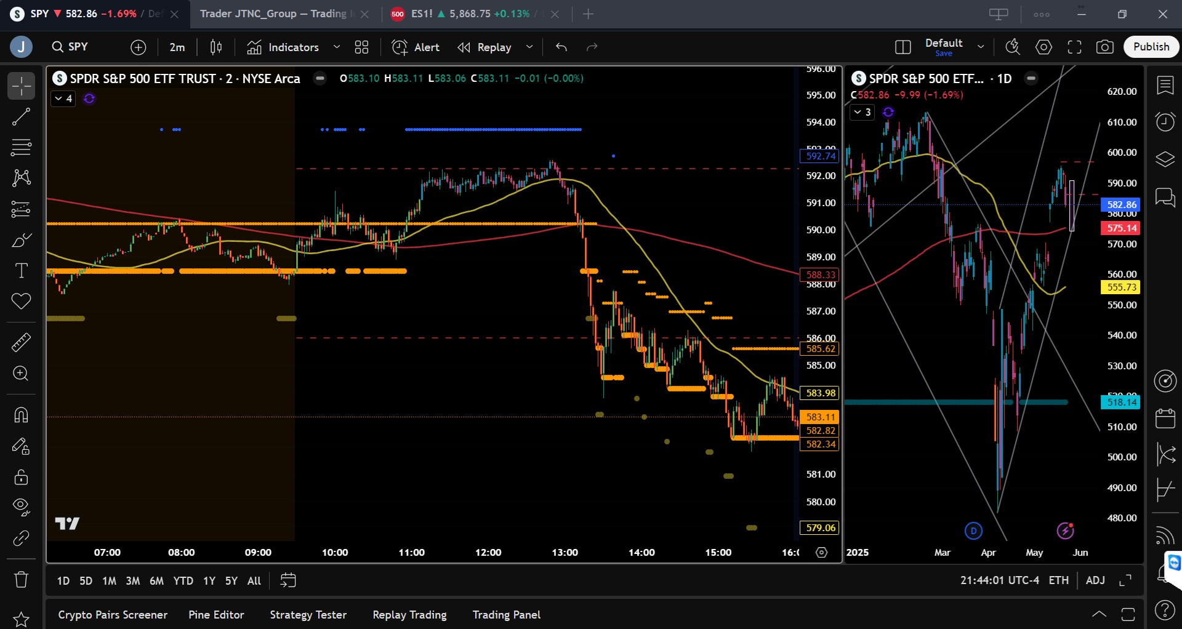Viewport: 1182px width, 629px height.
Task: Open the Indicators dialog
Action: (283, 47)
